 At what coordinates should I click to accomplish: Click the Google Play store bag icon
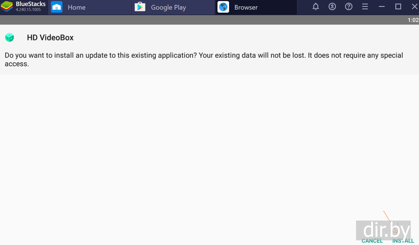(x=140, y=7)
